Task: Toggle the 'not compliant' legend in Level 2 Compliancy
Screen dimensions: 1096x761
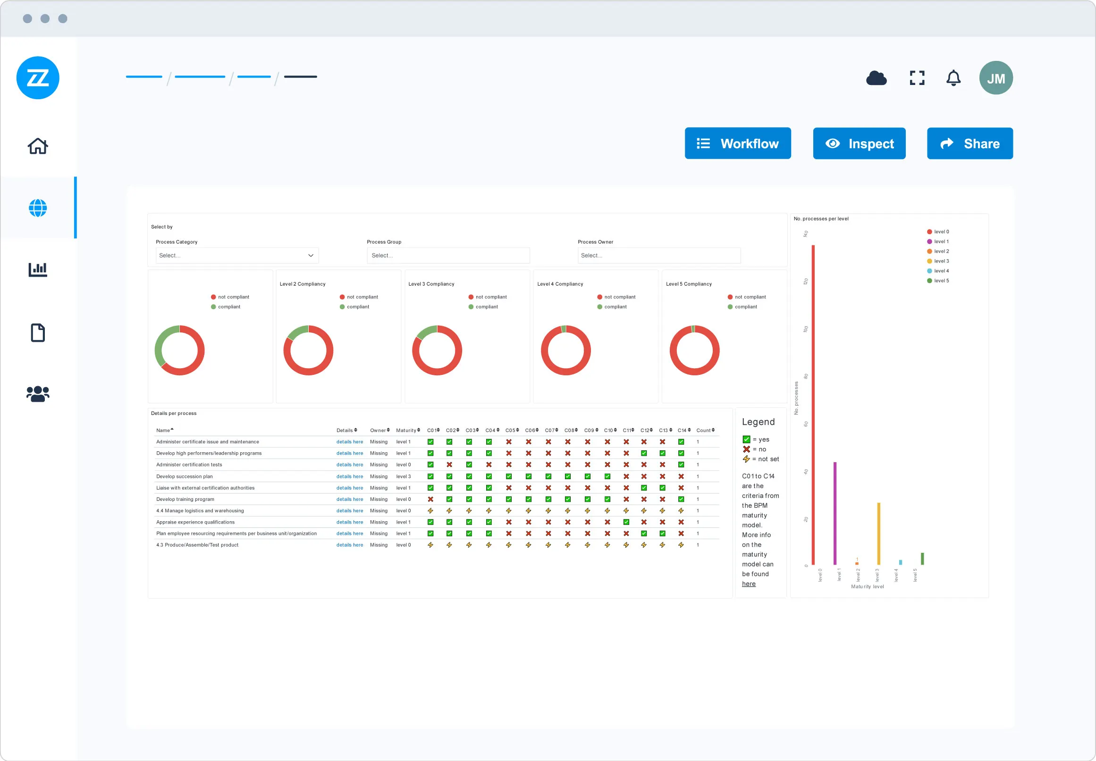Action: pyautogui.click(x=360, y=296)
